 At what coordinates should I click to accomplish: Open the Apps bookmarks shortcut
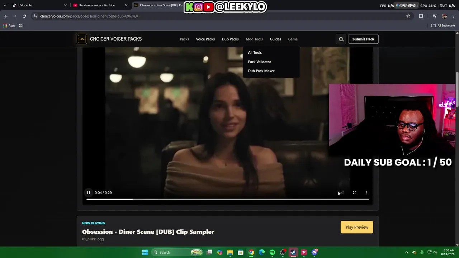(x=9, y=25)
